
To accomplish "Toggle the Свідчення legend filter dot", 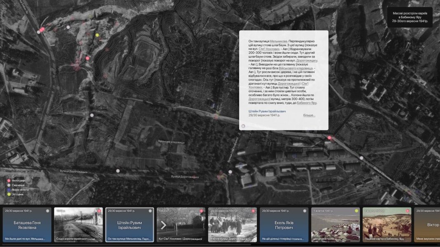I will (9, 185).
